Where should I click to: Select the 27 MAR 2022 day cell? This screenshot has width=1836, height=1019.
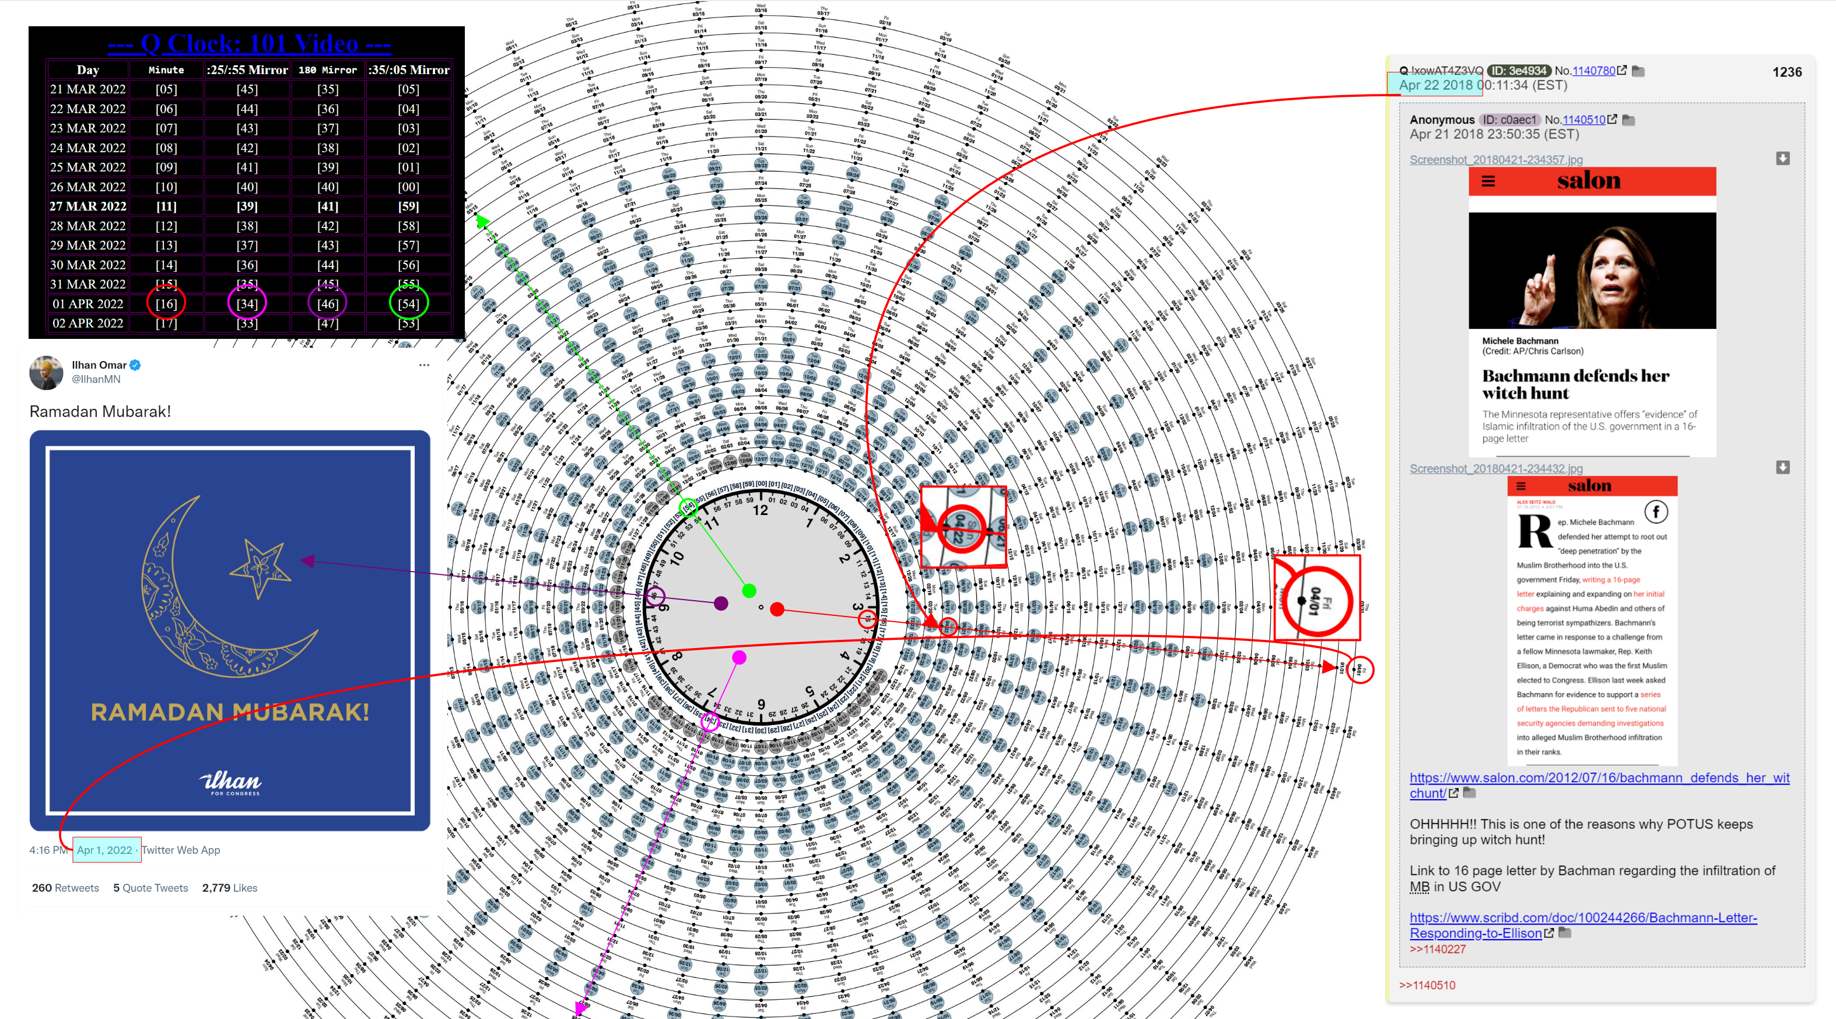pos(87,206)
